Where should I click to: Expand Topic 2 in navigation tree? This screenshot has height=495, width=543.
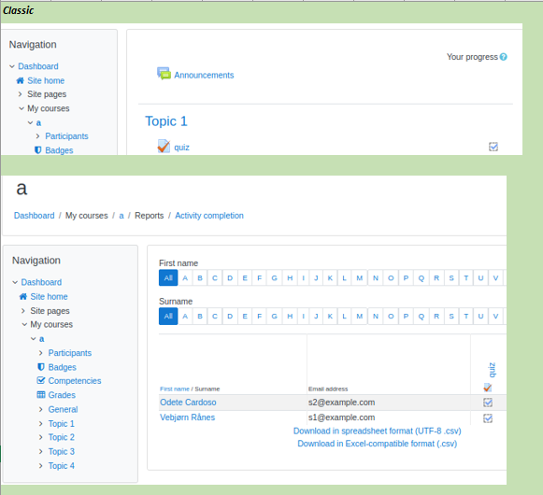(41, 437)
